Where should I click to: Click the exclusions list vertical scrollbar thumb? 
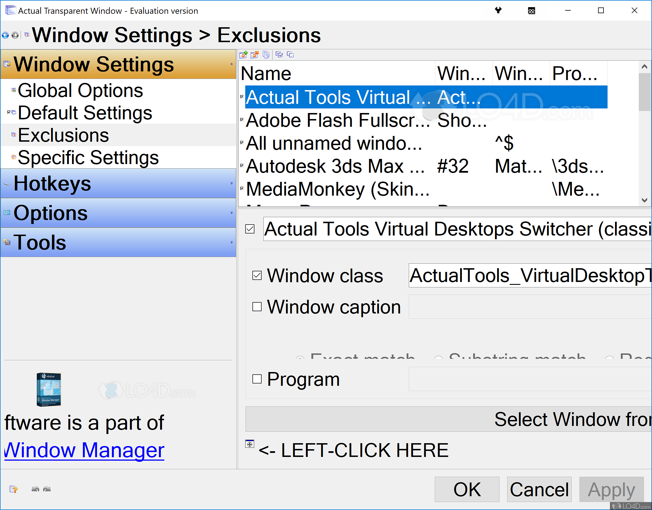[645, 92]
